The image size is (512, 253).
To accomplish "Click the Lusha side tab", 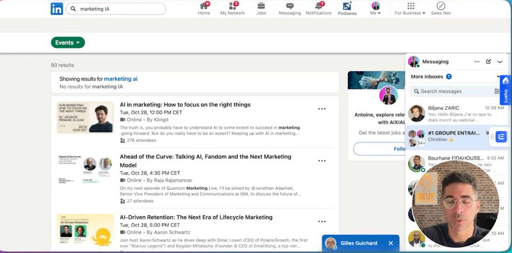I will click(x=506, y=91).
